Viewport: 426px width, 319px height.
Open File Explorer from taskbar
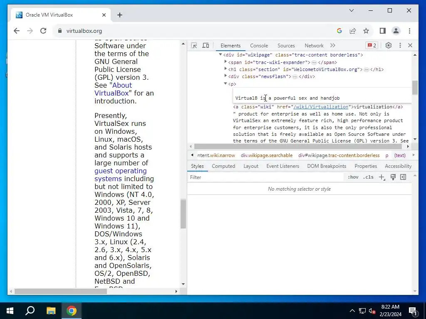[51, 311]
